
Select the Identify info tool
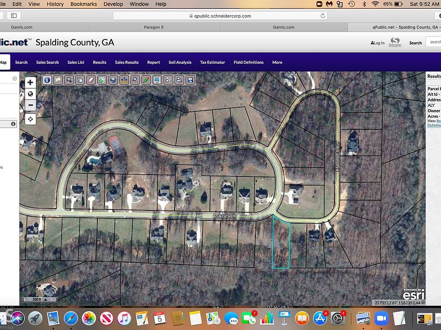pyautogui.click(x=47, y=80)
